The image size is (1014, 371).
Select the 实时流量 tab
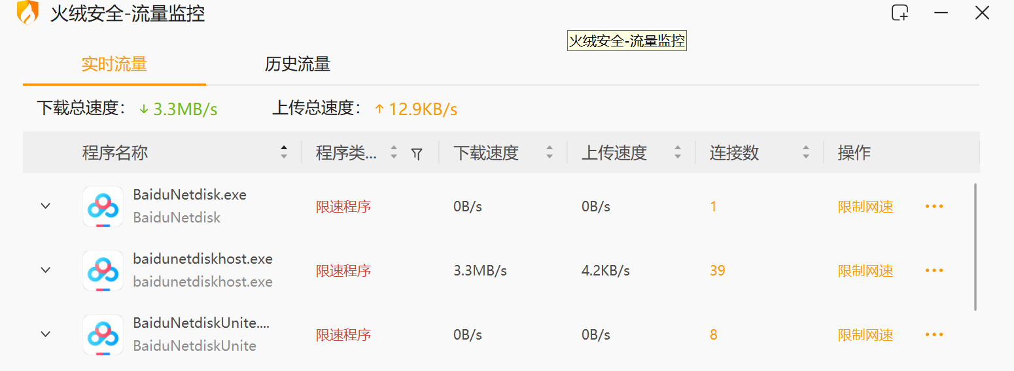click(x=114, y=64)
